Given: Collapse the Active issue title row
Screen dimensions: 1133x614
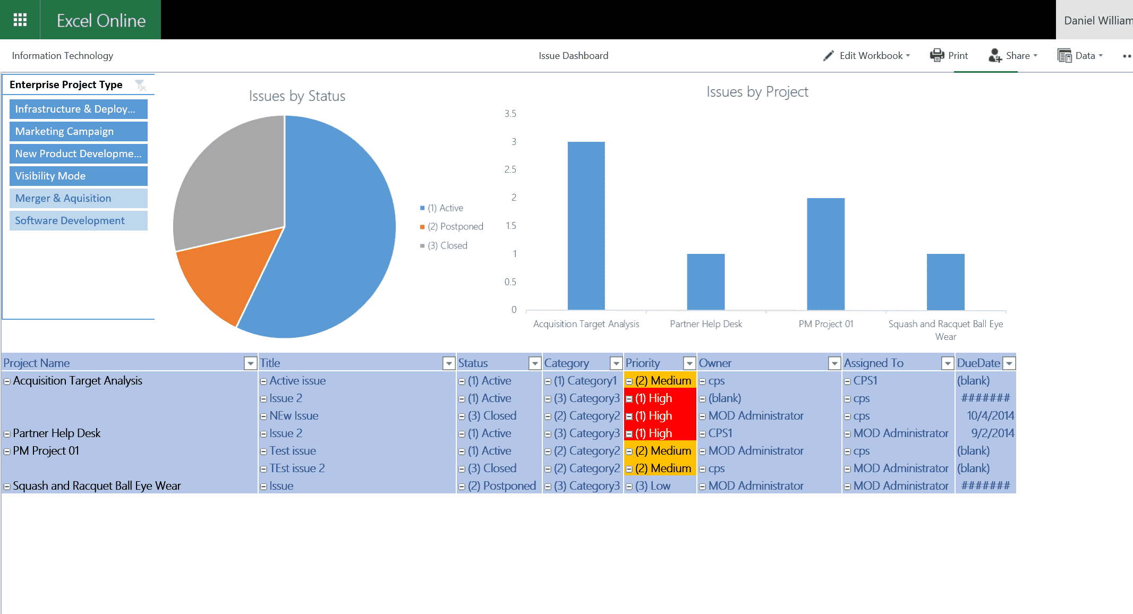Looking at the screenshot, I should click(263, 381).
